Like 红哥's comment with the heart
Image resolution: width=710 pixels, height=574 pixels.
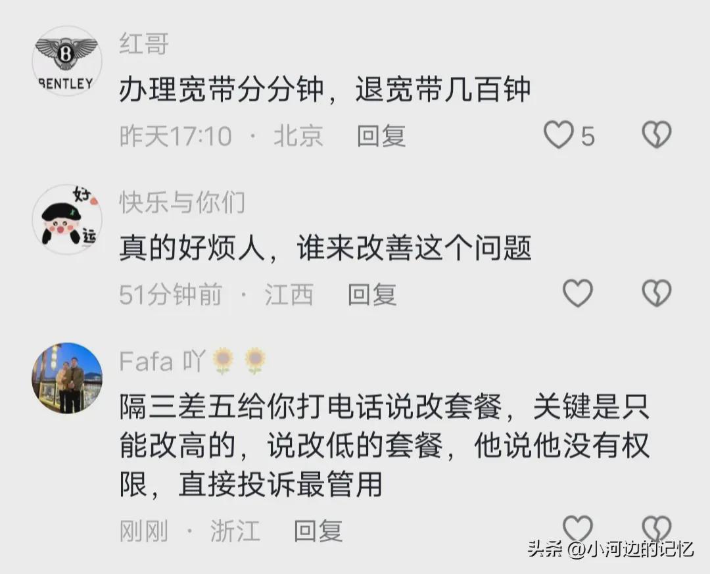coord(558,135)
